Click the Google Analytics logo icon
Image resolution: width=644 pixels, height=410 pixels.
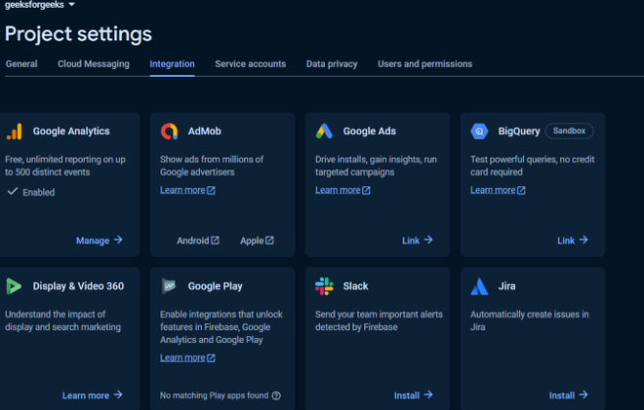15,131
